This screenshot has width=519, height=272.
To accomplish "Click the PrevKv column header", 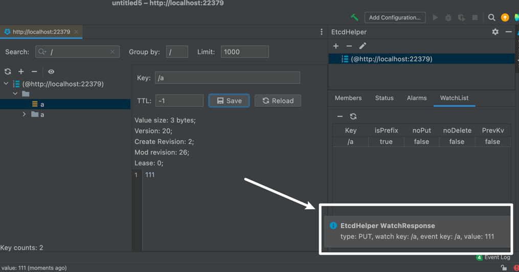I will pos(493,130).
